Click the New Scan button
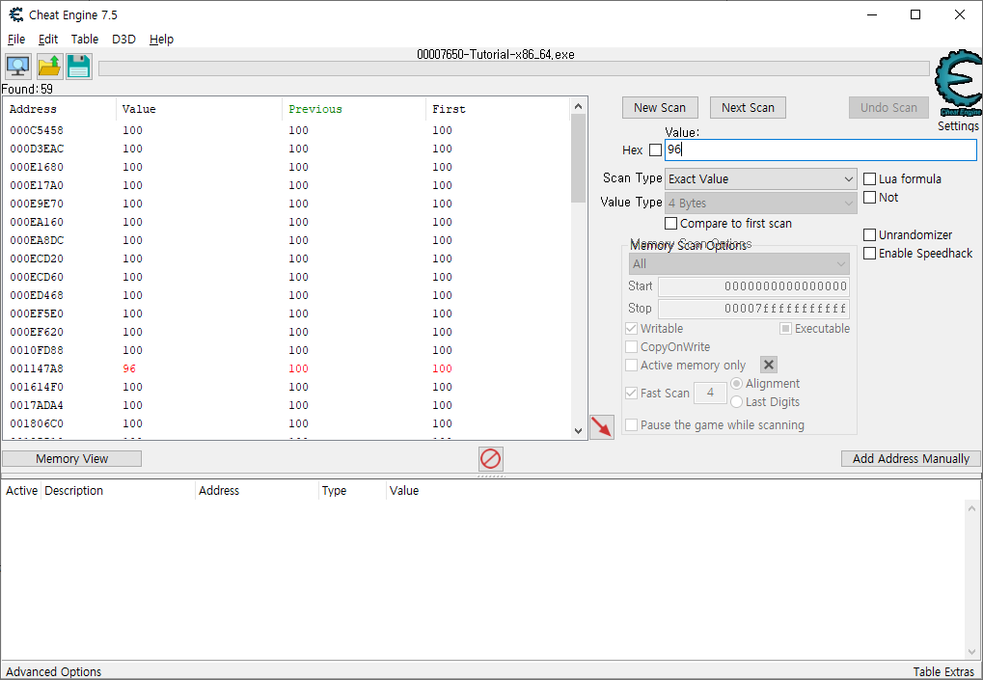 click(660, 108)
